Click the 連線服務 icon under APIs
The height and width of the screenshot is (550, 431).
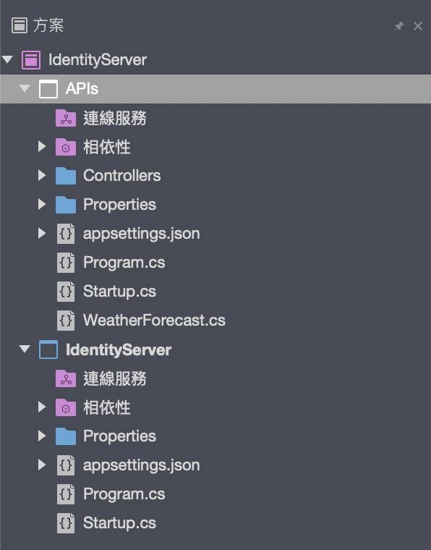(x=66, y=118)
